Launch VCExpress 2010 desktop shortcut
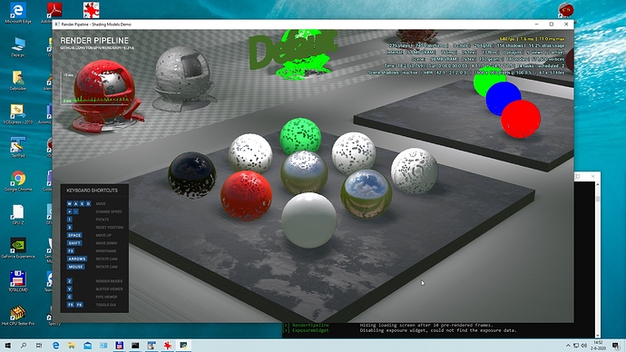The image size is (626, 352). (x=18, y=114)
